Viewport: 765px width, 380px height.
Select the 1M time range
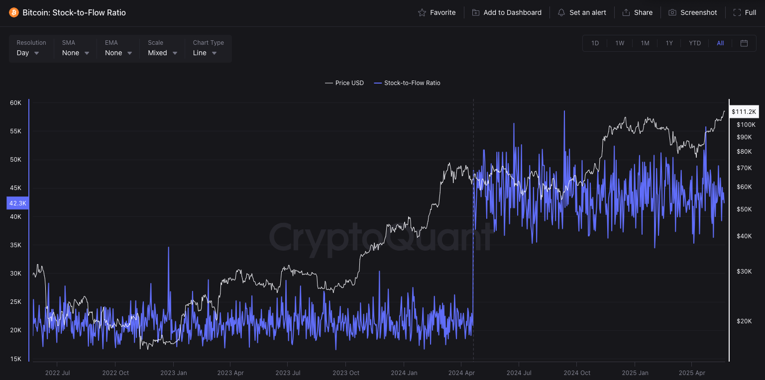(x=645, y=43)
